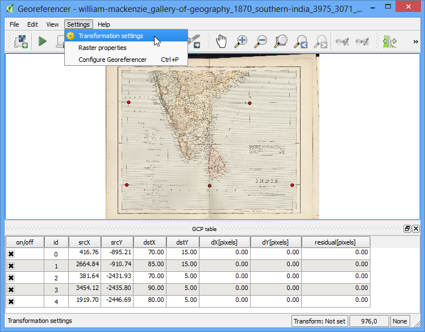
Task: Choose Configure Georeferencer menu entry
Action: [126, 60]
